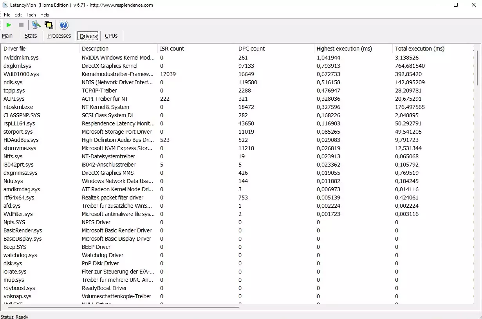
Task: Select the CPUs tab
Action: click(111, 36)
